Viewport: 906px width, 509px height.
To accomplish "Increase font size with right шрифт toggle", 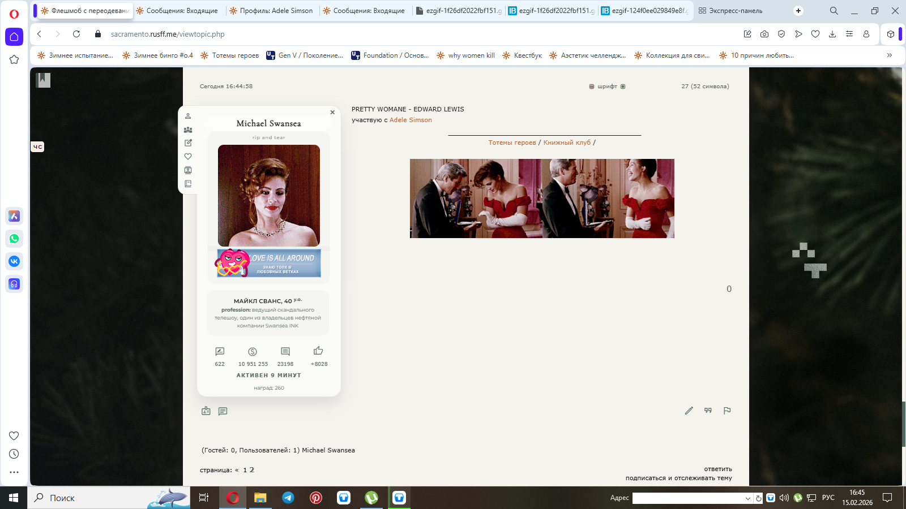I will point(623,87).
